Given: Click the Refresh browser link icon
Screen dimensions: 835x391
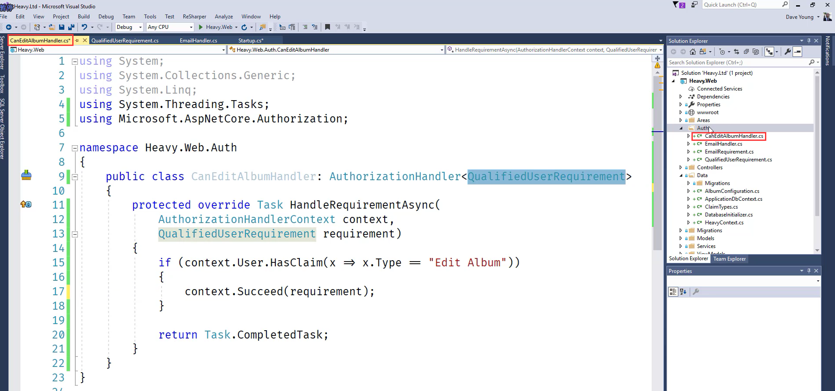Looking at the screenshot, I should pyautogui.click(x=244, y=27).
